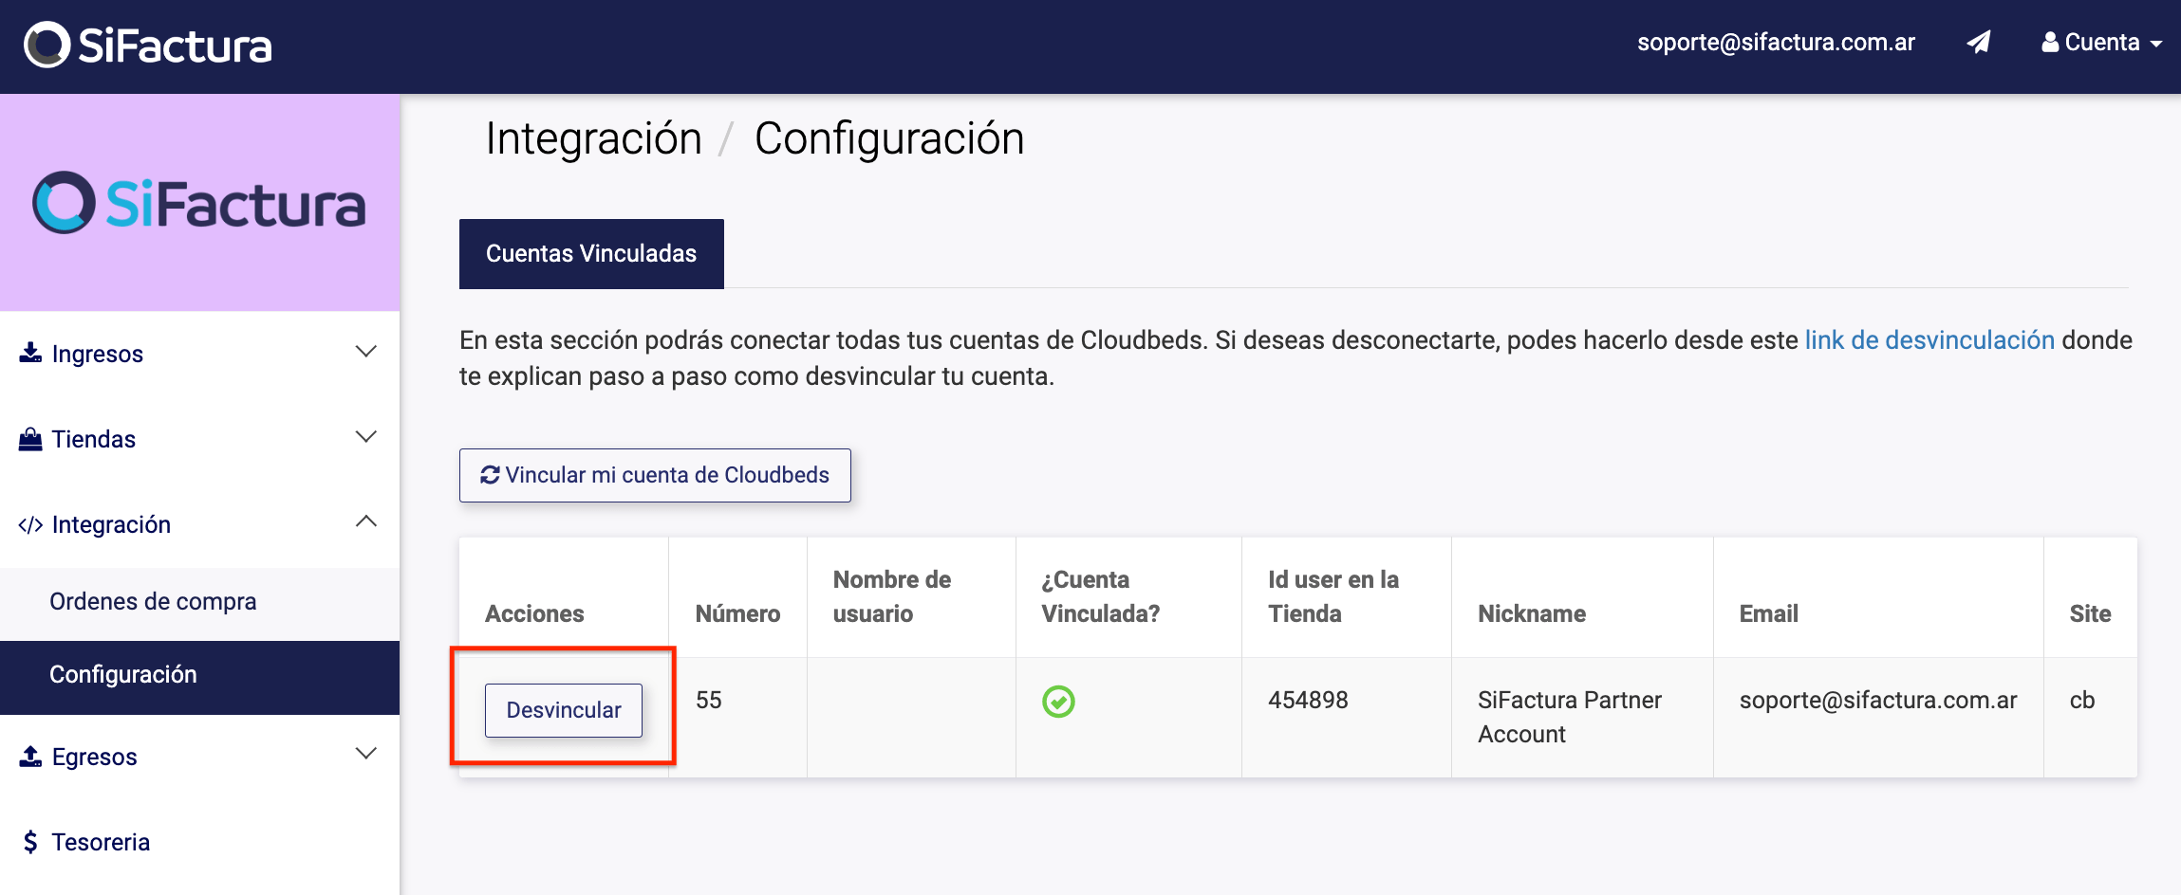
Task: Expand the Ingresos menu chevron
Action: coord(365,352)
